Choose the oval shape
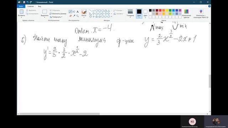The height and width of the screenshot is (128, 228). (x=97, y=11)
